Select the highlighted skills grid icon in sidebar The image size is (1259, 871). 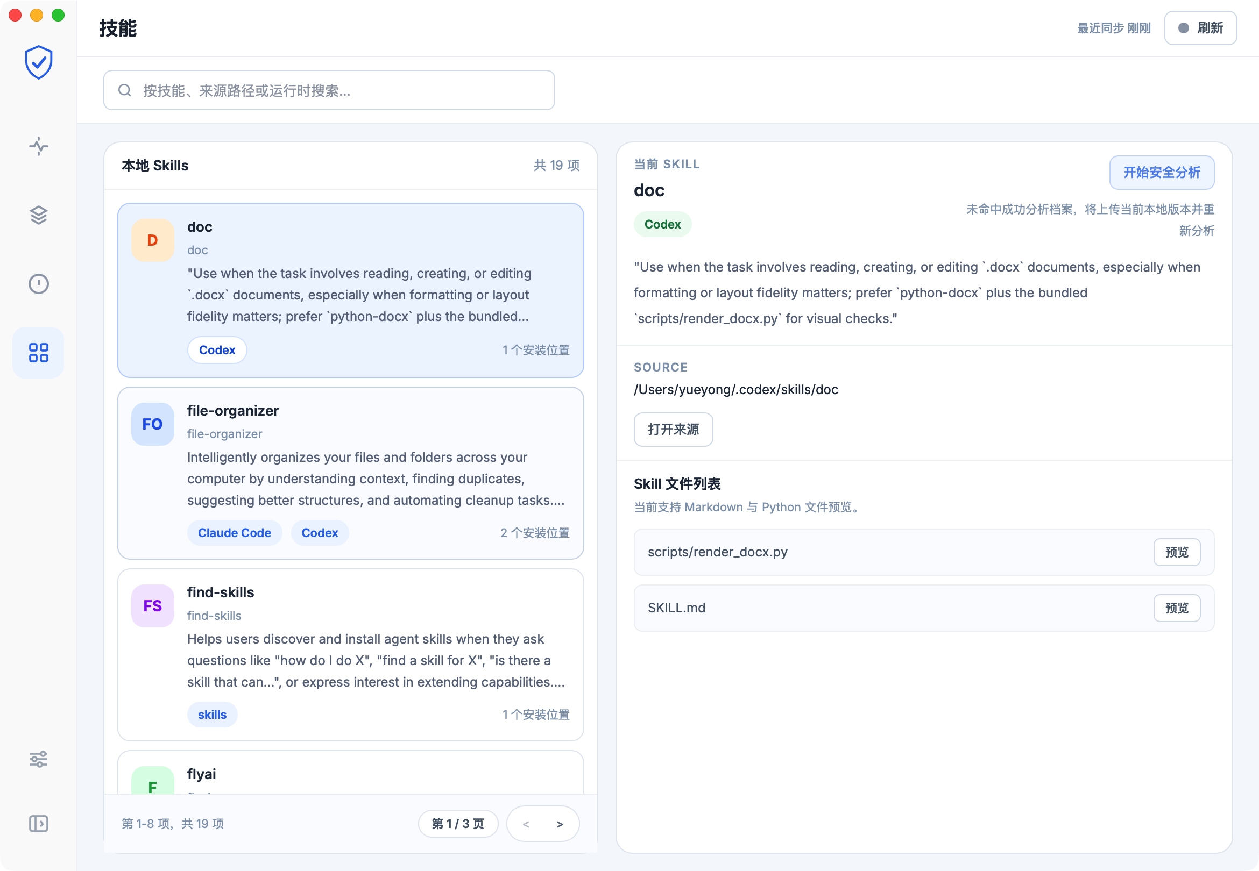point(38,353)
